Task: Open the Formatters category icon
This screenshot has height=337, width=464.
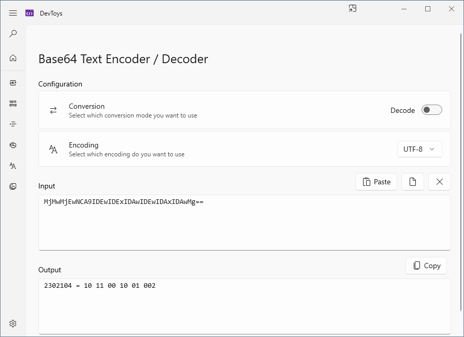Action: click(x=13, y=124)
